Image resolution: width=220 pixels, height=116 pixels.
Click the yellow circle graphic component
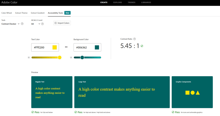point(193,93)
